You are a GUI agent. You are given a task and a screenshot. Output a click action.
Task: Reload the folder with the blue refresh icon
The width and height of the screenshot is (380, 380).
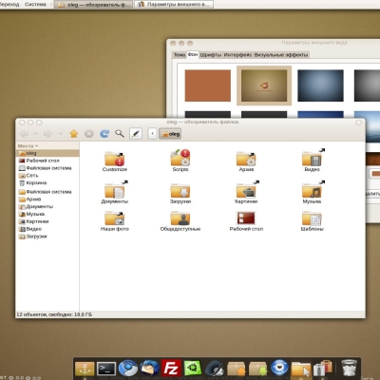point(104,134)
